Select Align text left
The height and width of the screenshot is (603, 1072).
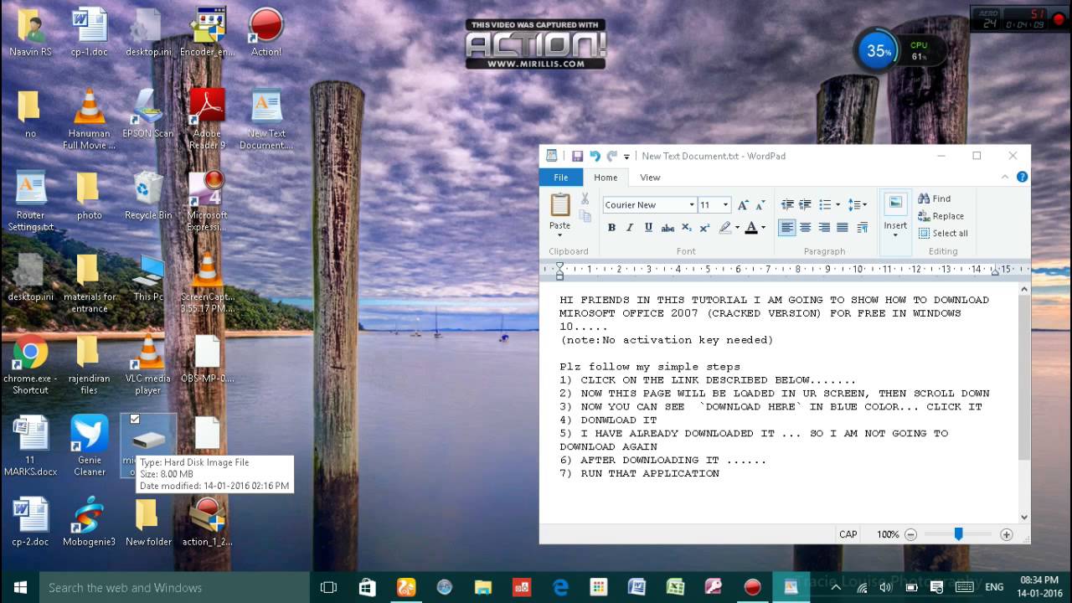click(787, 228)
